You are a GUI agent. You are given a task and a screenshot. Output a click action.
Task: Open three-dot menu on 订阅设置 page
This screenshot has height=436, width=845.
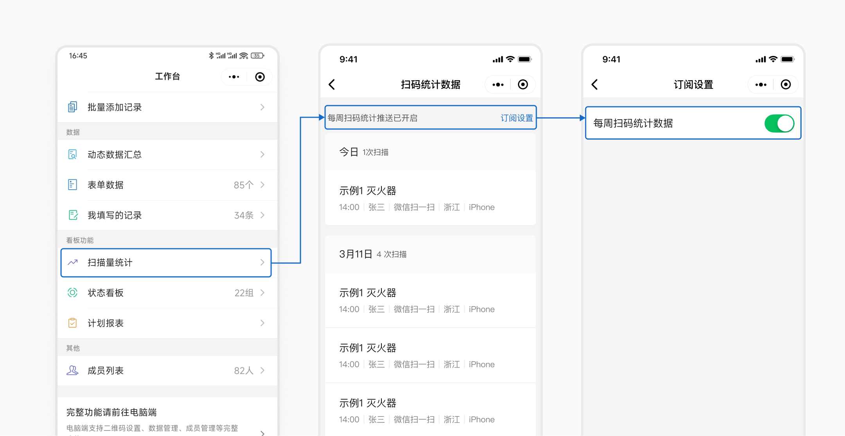tap(760, 84)
